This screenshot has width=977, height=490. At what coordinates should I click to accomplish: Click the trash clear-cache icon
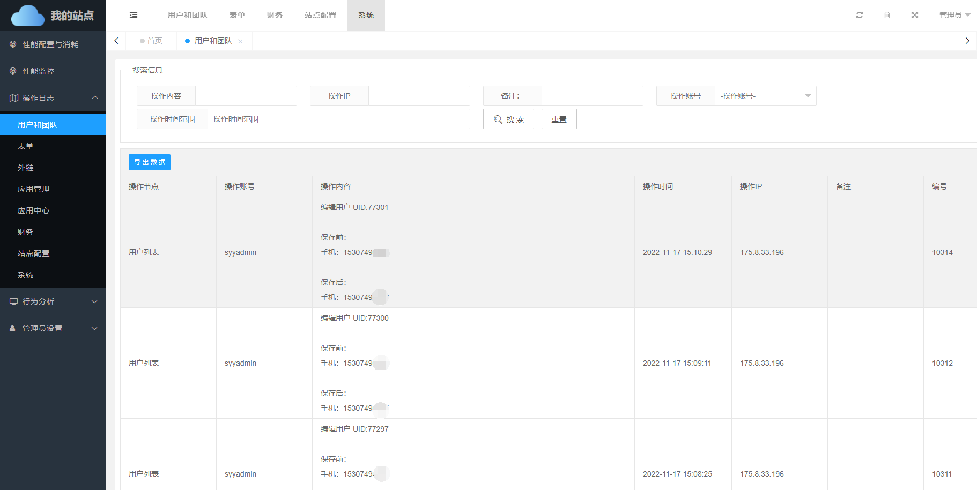pyautogui.click(x=887, y=15)
